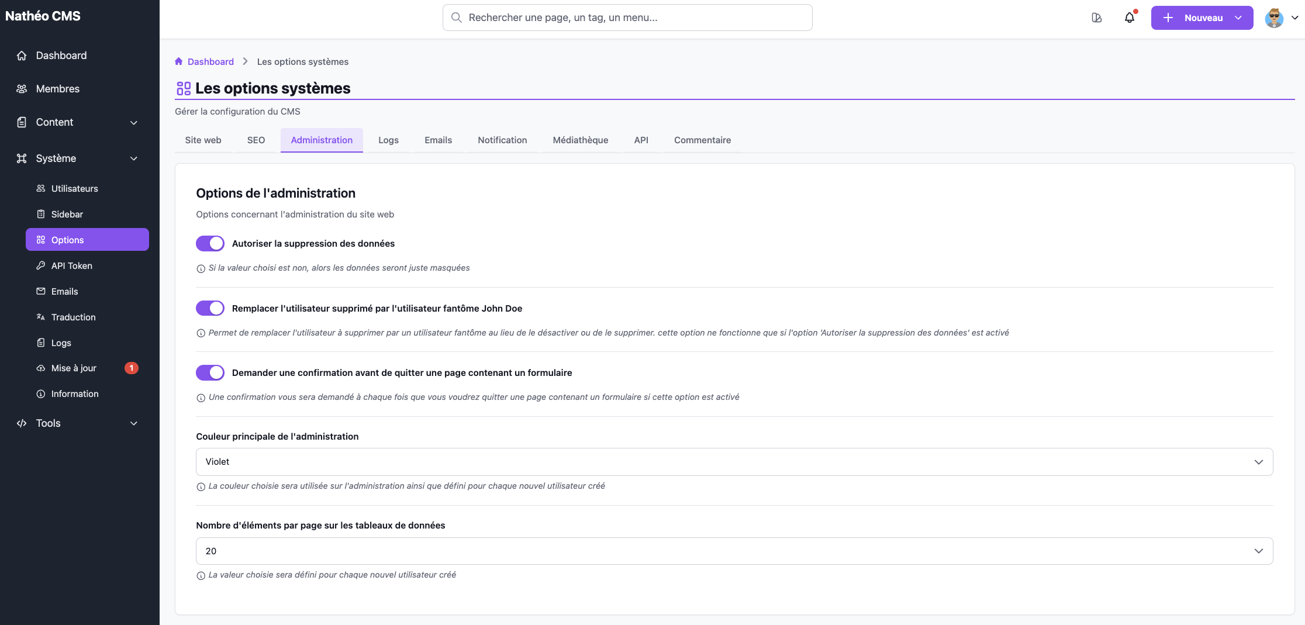Click the search bar to find a page
The image size is (1305, 625).
627,18
